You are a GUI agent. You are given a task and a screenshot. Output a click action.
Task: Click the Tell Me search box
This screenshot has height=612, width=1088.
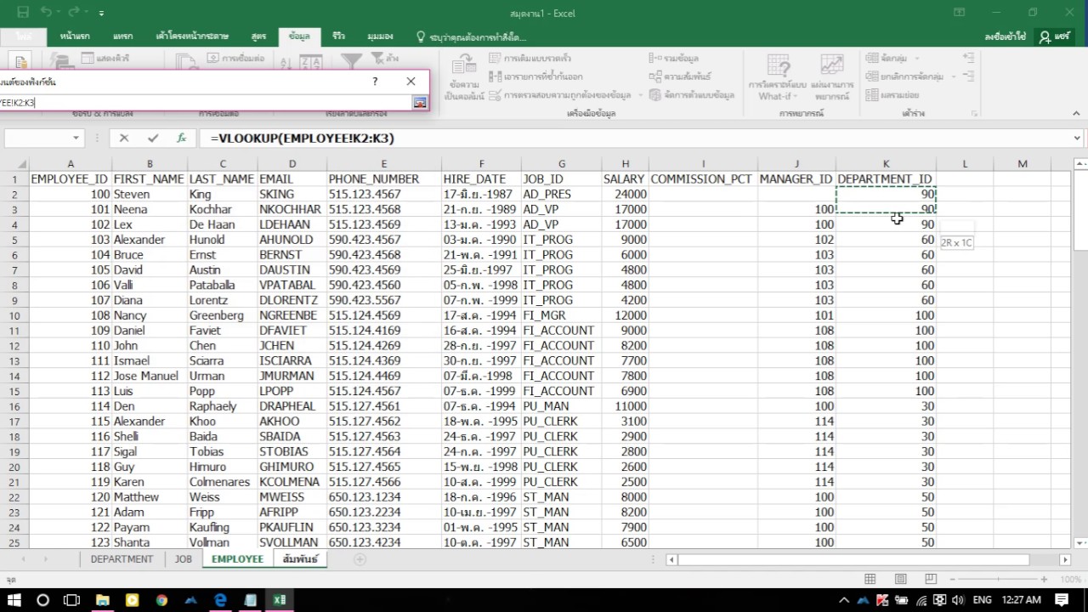pyautogui.click(x=472, y=37)
